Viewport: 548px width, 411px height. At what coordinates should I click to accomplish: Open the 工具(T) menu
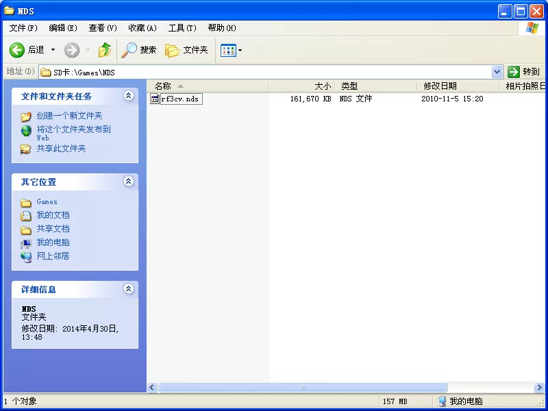182,28
